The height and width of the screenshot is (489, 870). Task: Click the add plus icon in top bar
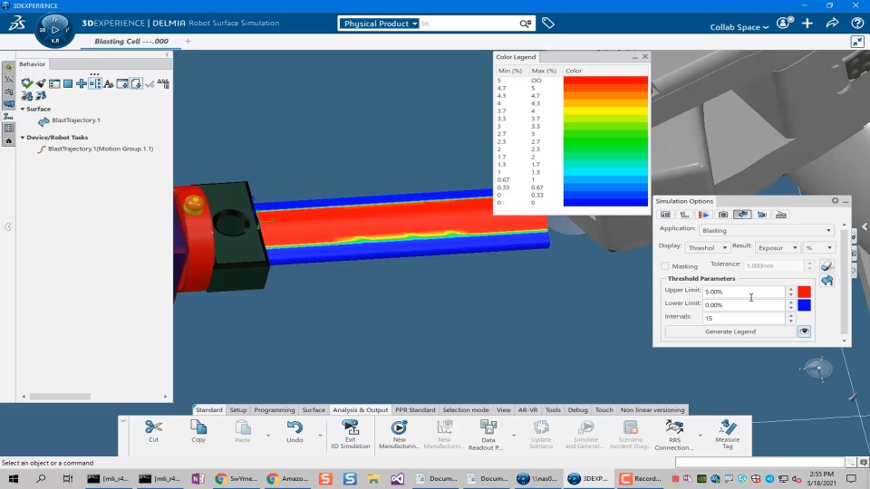coord(807,24)
